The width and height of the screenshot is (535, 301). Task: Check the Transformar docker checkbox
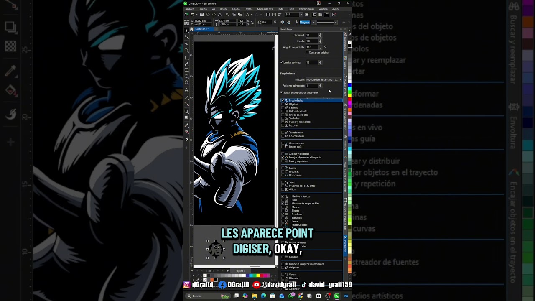pyautogui.click(x=283, y=133)
